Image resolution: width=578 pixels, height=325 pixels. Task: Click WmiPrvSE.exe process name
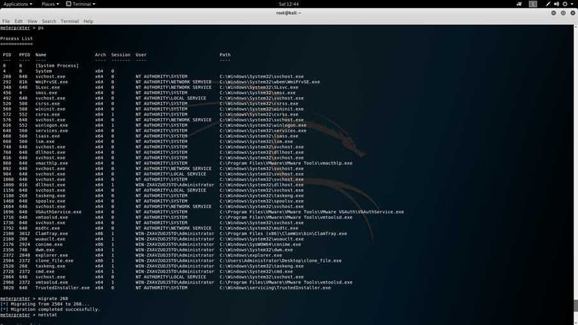click(52, 82)
